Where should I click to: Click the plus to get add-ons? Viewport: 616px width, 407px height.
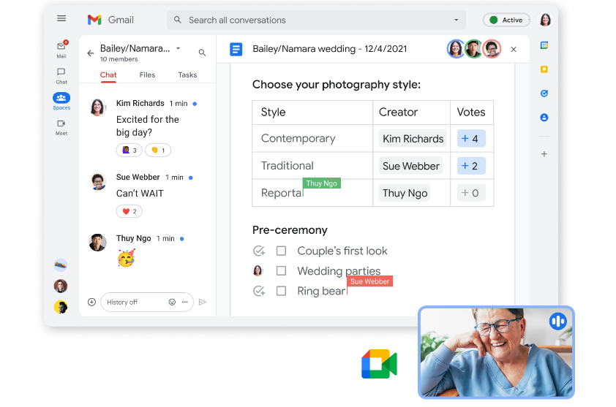(544, 154)
